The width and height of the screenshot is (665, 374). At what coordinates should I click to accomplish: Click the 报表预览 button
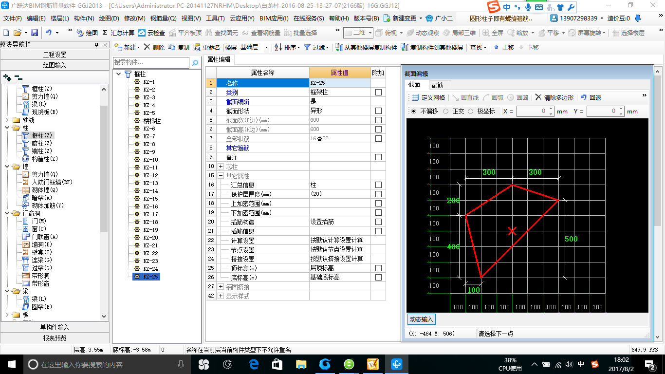pyautogui.click(x=55, y=337)
